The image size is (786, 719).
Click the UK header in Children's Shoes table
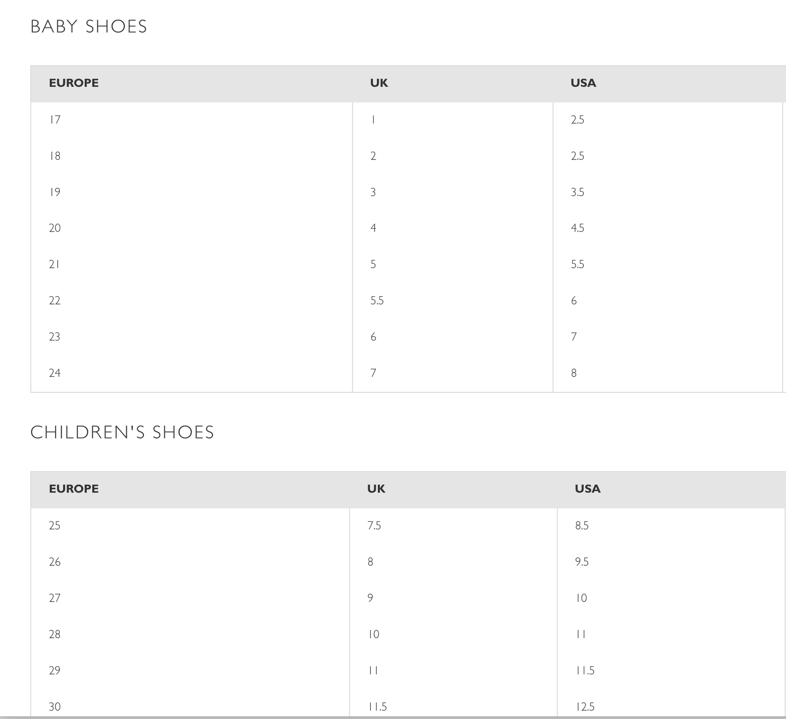376,489
